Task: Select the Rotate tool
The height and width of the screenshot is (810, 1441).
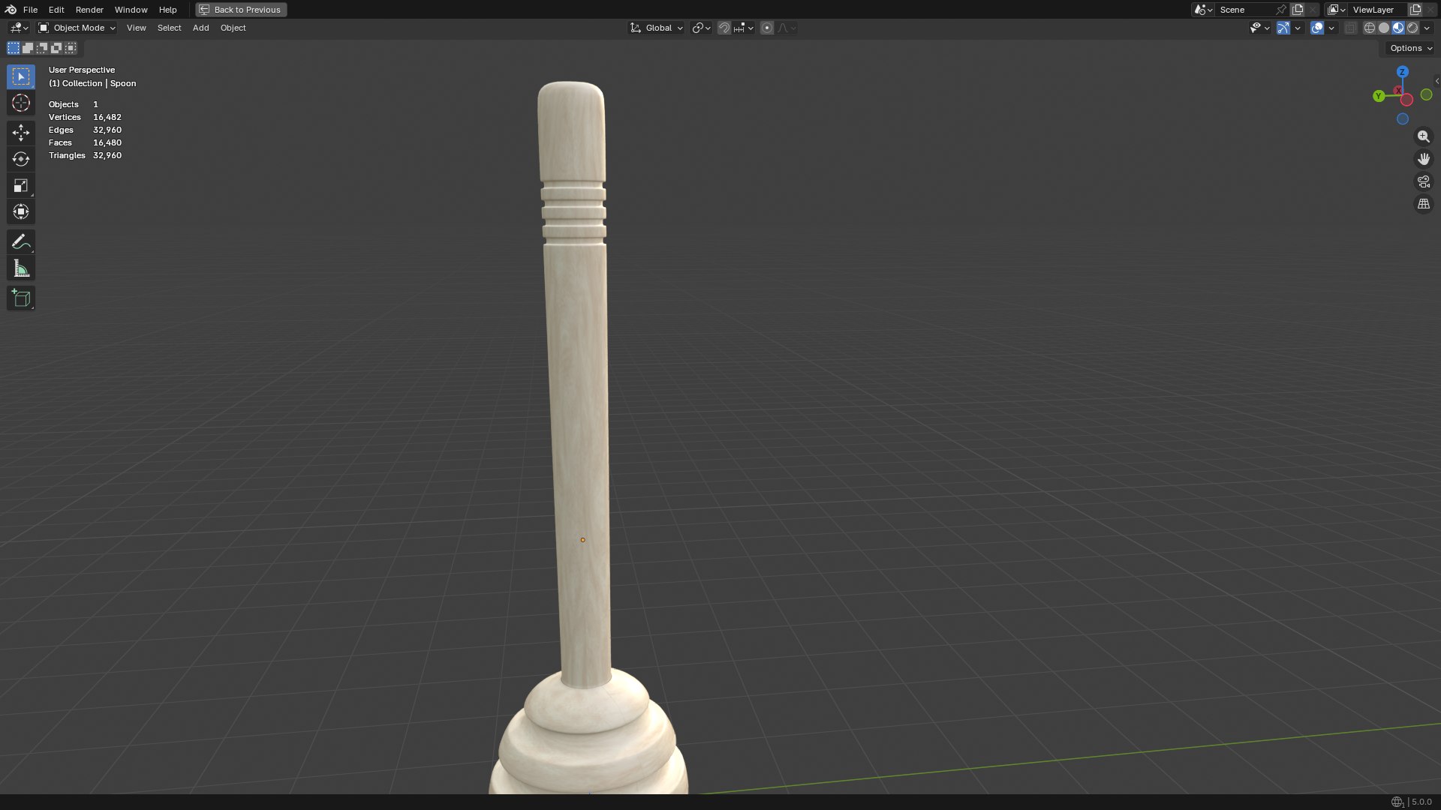Action: 21,159
